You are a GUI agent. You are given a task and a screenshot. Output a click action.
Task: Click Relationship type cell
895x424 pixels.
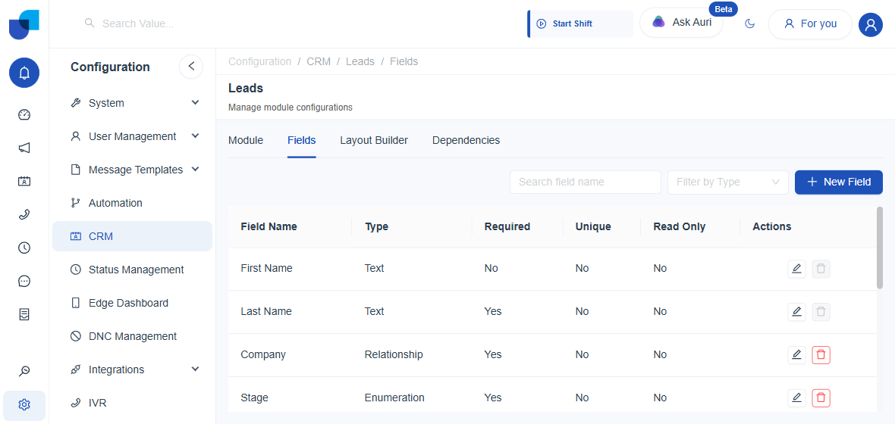(x=394, y=354)
